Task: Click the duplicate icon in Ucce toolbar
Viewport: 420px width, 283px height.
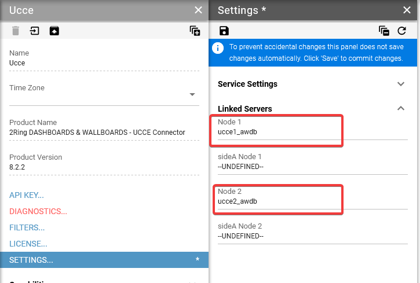Action: pos(195,31)
